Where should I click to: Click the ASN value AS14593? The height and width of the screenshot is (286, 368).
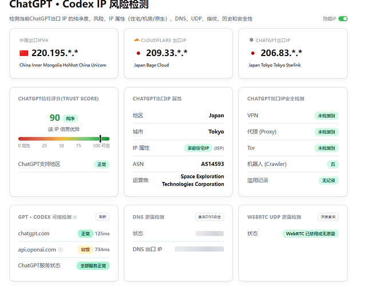pos(212,164)
